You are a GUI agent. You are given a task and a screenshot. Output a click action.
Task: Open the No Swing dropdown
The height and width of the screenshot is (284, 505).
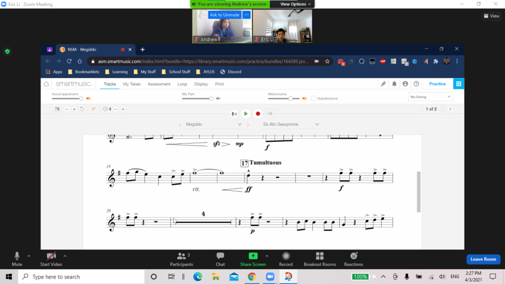pyautogui.click(x=430, y=97)
